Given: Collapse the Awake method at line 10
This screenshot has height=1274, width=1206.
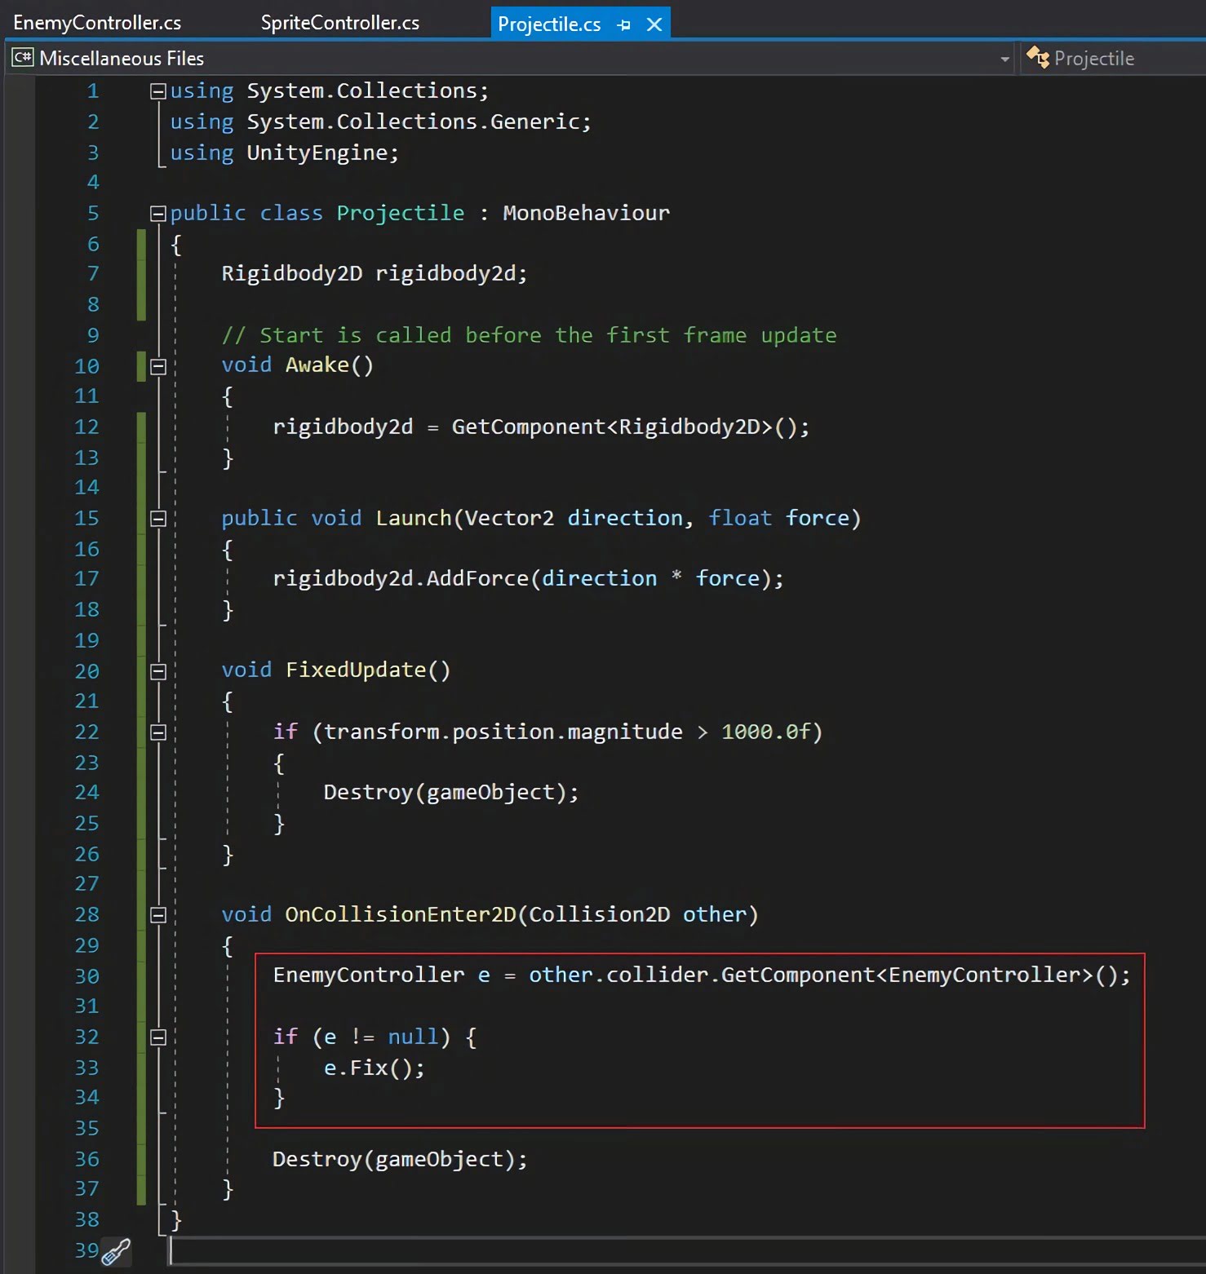Looking at the screenshot, I should pyautogui.click(x=158, y=367).
